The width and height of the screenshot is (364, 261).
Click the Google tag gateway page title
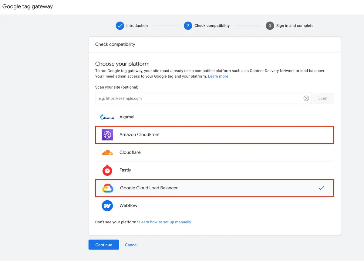(x=28, y=6)
